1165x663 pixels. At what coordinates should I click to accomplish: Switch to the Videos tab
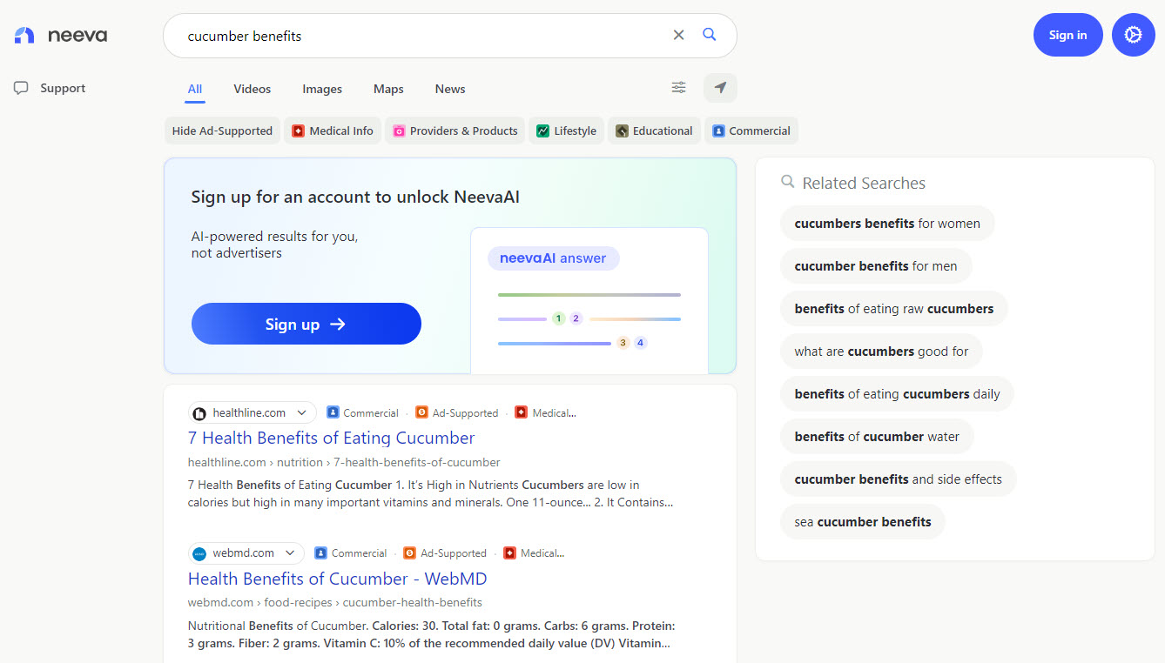[x=253, y=89]
